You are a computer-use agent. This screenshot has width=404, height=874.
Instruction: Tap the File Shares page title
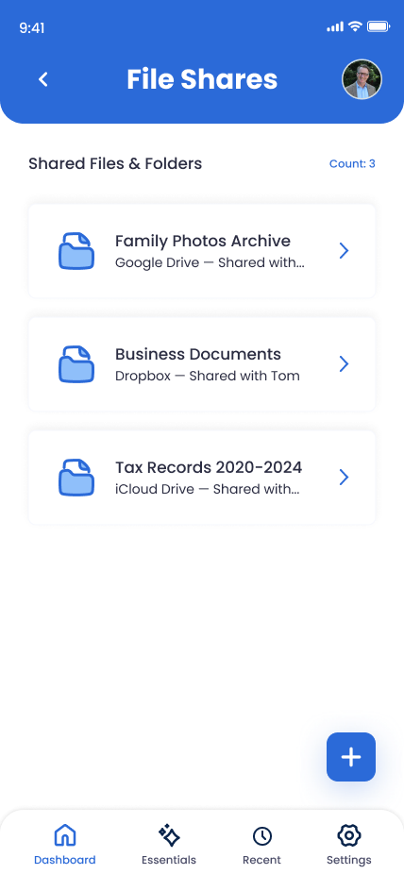click(x=202, y=79)
